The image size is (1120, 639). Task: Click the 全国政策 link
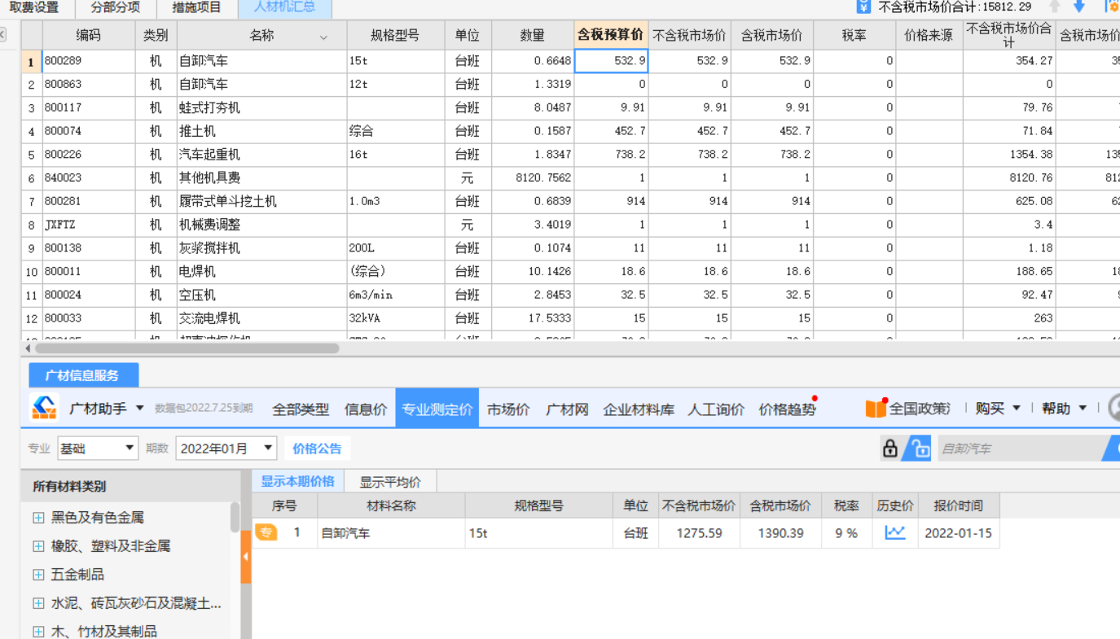click(x=920, y=409)
